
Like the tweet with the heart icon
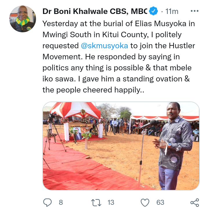[145, 202]
